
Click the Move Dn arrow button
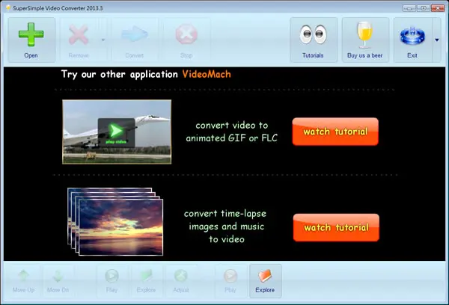click(x=58, y=281)
